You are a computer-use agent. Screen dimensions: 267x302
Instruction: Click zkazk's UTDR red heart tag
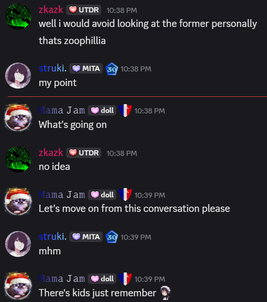[x=84, y=10]
